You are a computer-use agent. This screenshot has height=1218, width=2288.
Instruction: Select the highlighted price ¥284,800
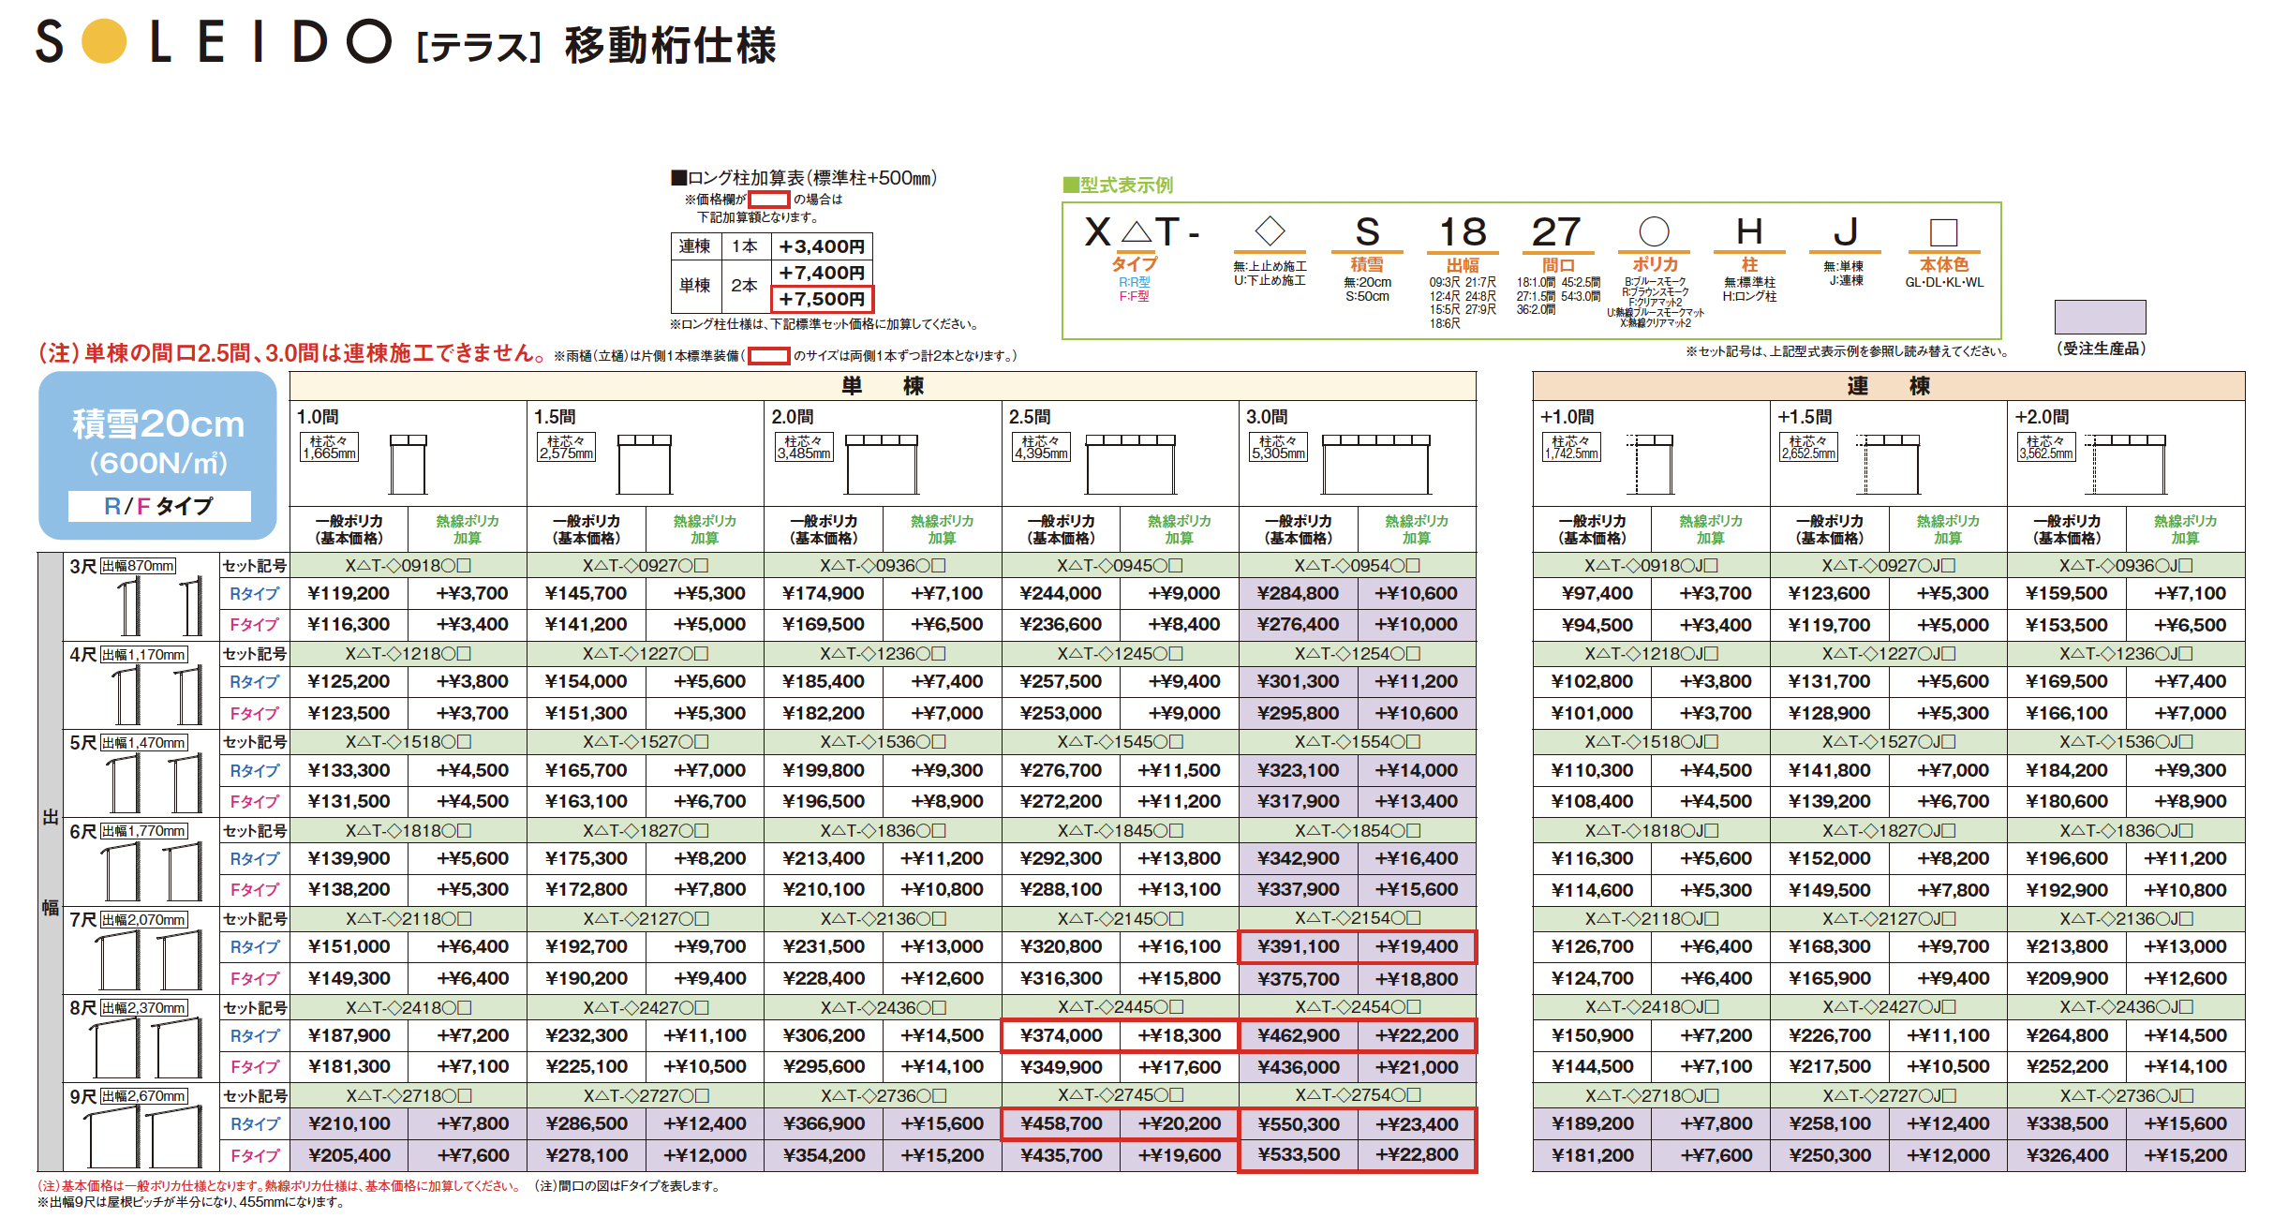tap(1298, 593)
